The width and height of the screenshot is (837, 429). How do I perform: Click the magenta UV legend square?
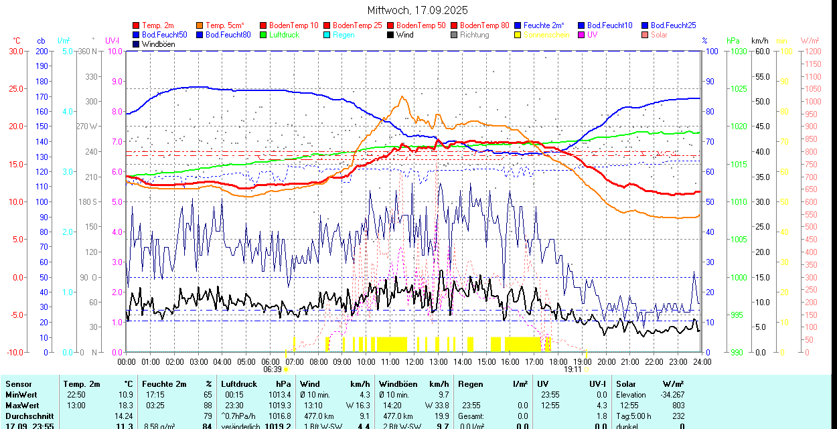click(582, 35)
